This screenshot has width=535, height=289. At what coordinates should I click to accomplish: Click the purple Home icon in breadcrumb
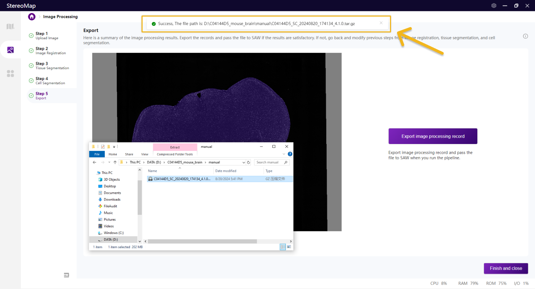pos(32,17)
